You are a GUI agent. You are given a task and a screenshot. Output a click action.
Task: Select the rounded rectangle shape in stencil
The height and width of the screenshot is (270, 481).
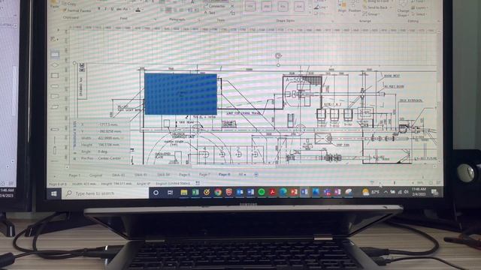55,86
